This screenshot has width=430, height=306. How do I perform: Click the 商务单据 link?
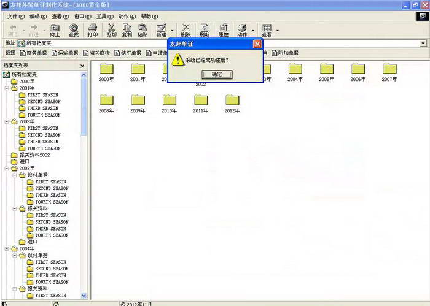[x=33, y=53]
